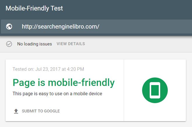Click the vertical divider in the result card
The width and height of the screenshot is (192, 127).
pyautogui.click(x=124, y=90)
